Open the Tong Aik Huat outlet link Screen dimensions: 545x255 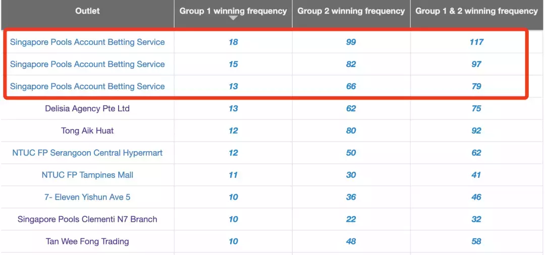87,131
